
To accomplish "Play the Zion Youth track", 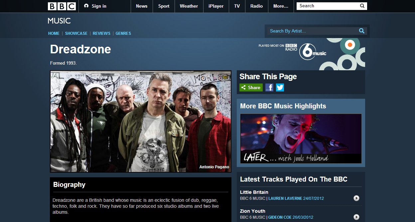I will point(356,217).
